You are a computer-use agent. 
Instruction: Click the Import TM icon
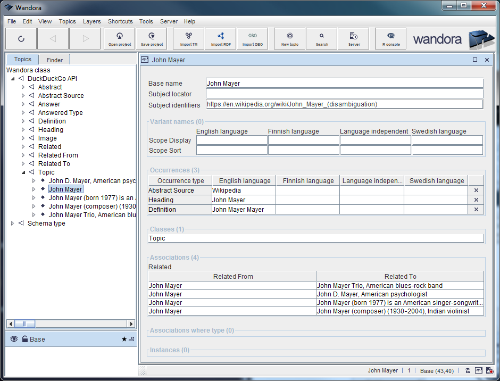189,39
